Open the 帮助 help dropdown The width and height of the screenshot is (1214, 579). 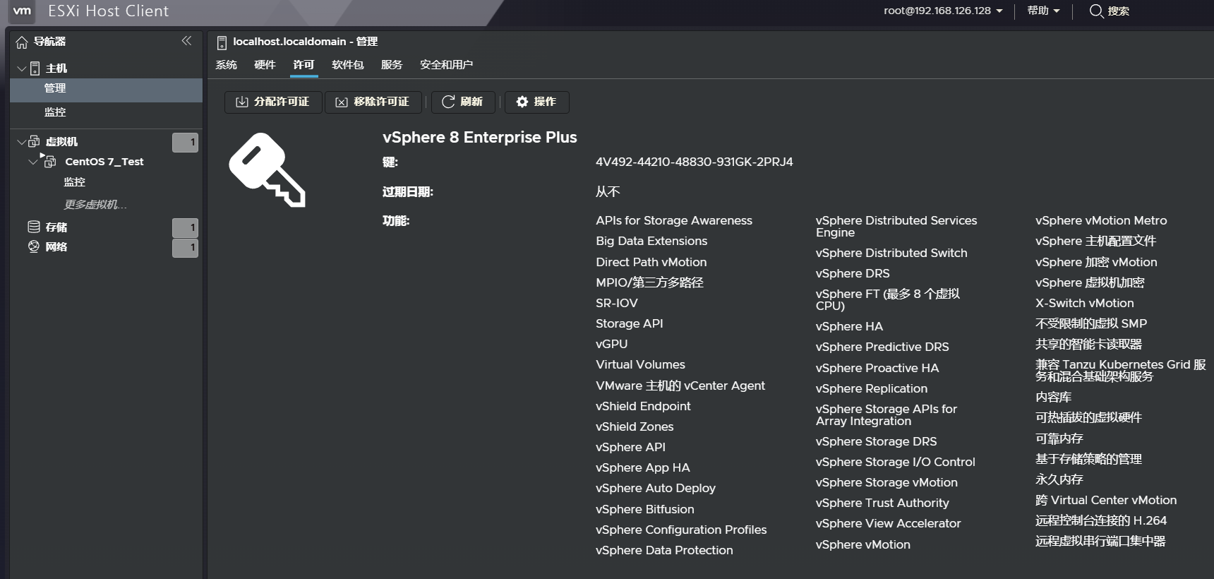[1043, 11]
